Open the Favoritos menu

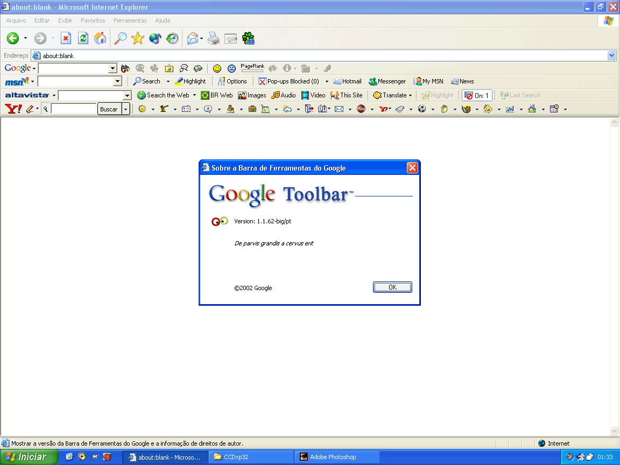pyautogui.click(x=93, y=20)
